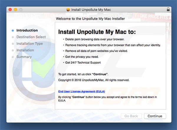Click the 'Get the privacy you need.' bullet
The height and width of the screenshot is (130, 177).
point(82,57)
